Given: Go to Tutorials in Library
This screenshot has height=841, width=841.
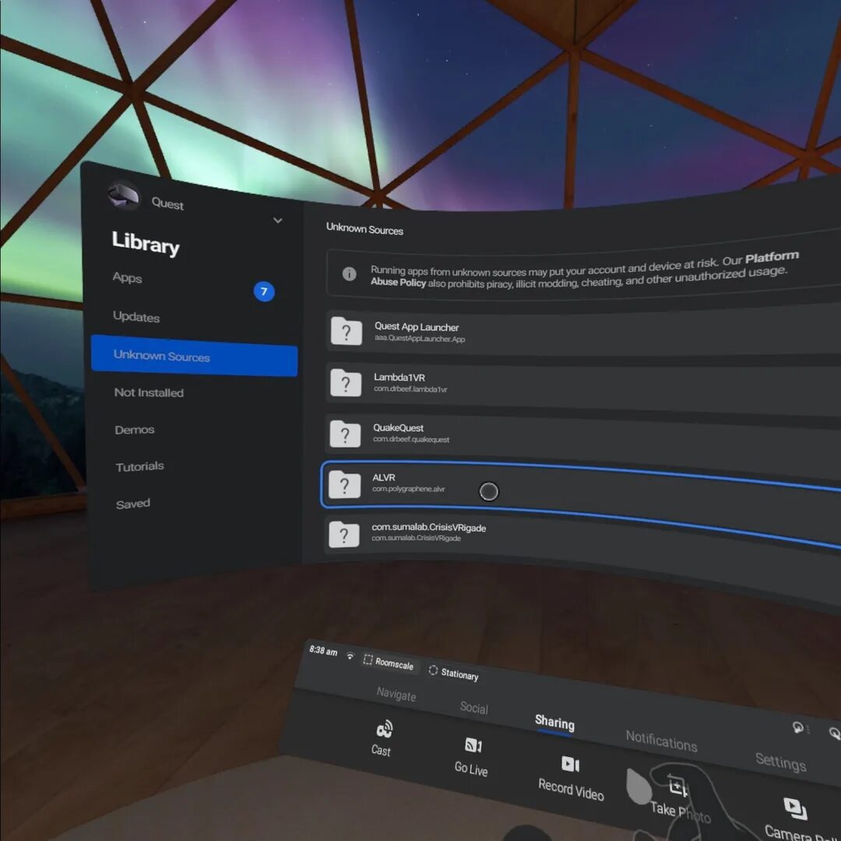Looking at the screenshot, I should (139, 466).
